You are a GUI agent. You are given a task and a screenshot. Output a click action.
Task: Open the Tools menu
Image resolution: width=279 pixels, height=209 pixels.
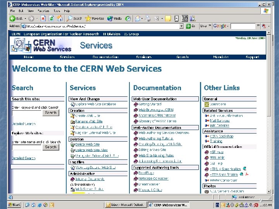tap(57, 11)
